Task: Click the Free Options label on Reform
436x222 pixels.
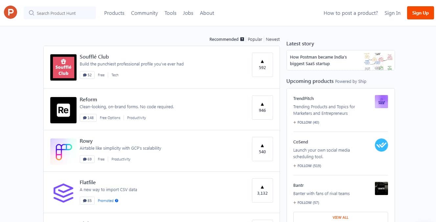Action: coord(110,118)
